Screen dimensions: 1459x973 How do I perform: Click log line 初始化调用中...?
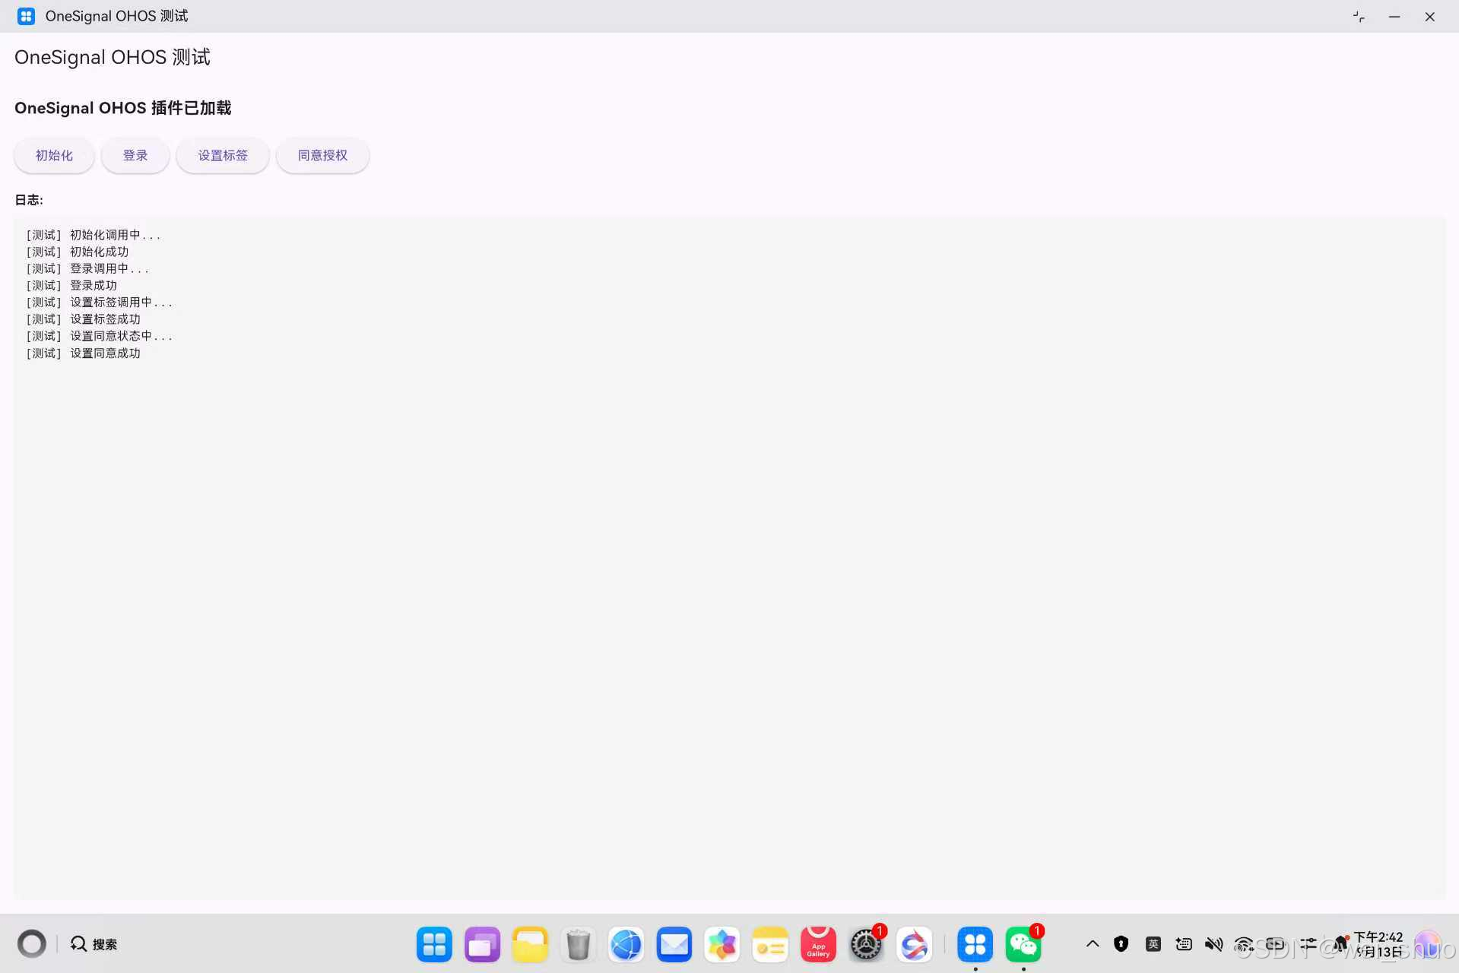(x=93, y=235)
